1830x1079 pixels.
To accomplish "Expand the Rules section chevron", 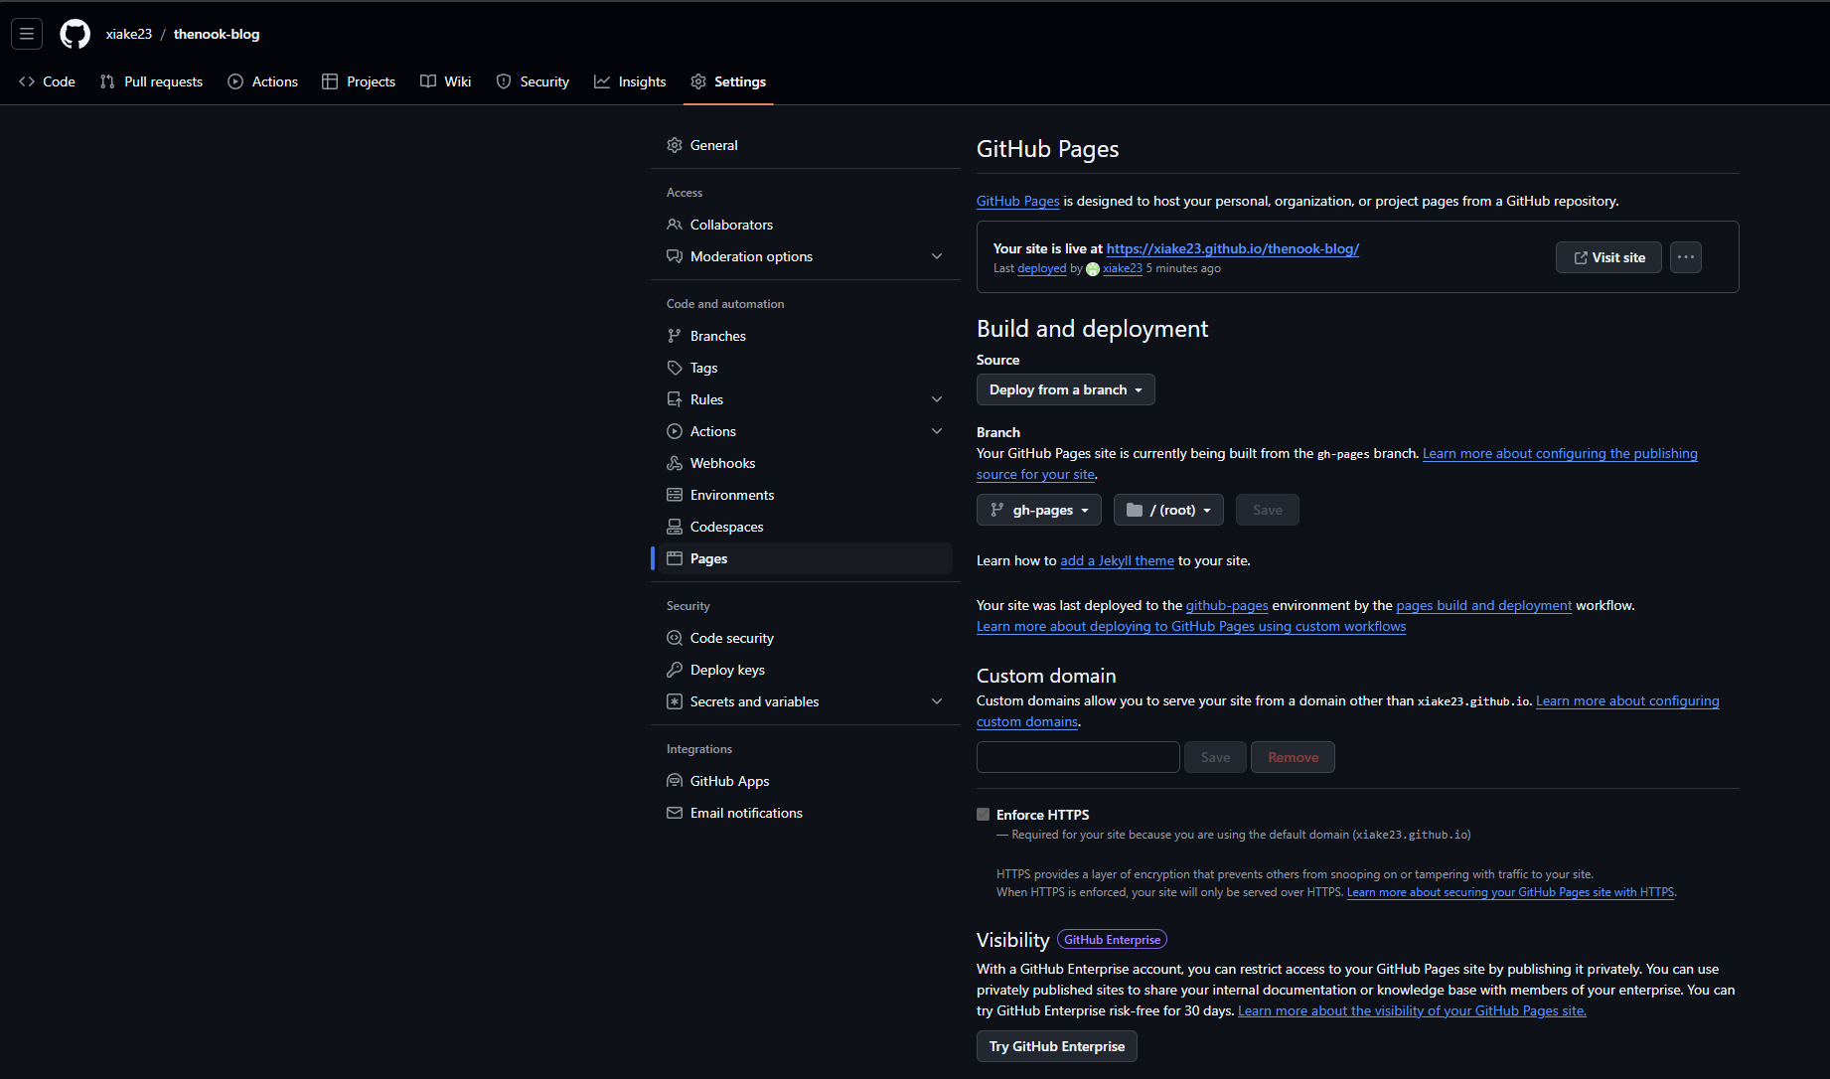I will click(937, 399).
